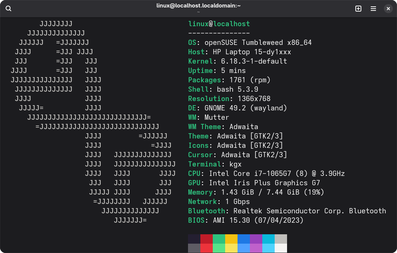Open the hamburger main menu

point(373,9)
